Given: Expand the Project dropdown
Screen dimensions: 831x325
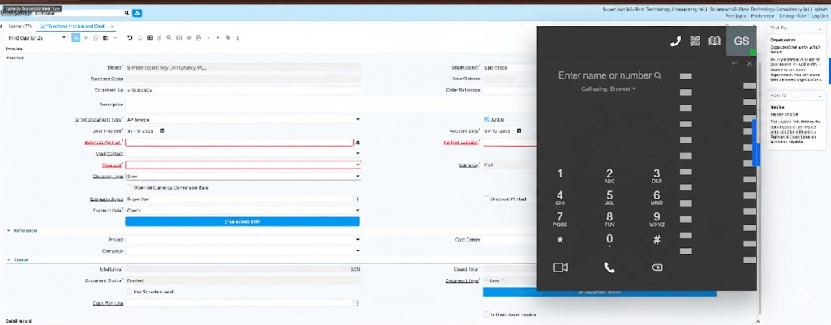Looking at the screenshot, I should (358, 239).
